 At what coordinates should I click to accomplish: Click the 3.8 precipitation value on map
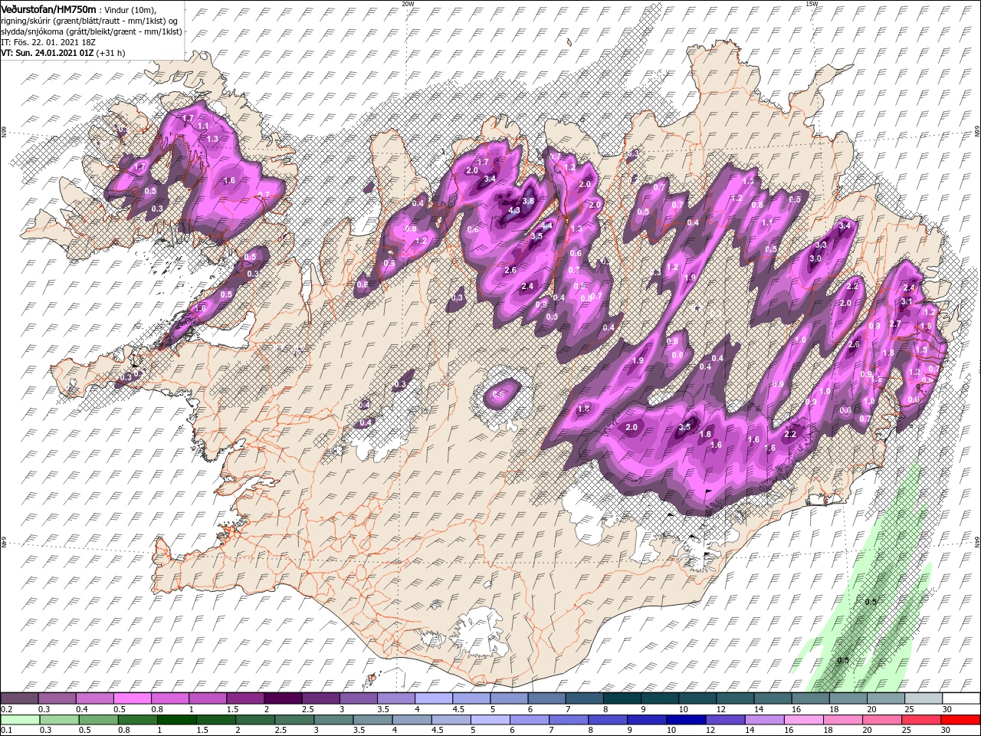528,201
